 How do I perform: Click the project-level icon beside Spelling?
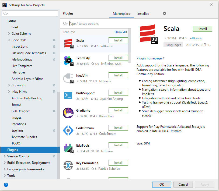pos(54,130)
